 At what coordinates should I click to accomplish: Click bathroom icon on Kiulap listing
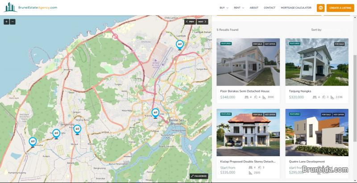(x=260, y=167)
